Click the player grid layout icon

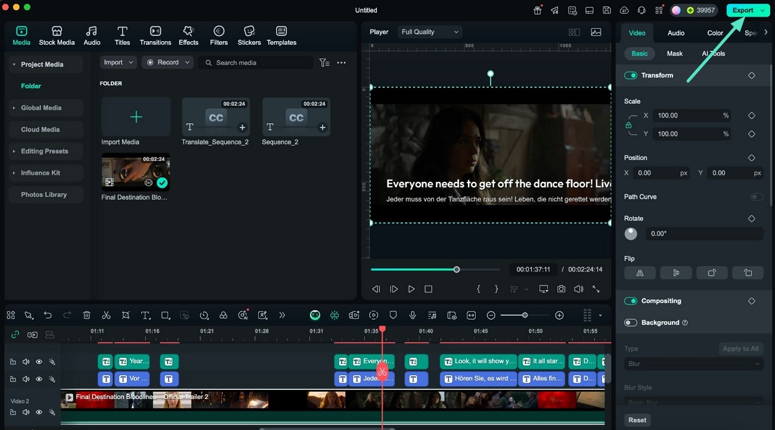(574, 32)
